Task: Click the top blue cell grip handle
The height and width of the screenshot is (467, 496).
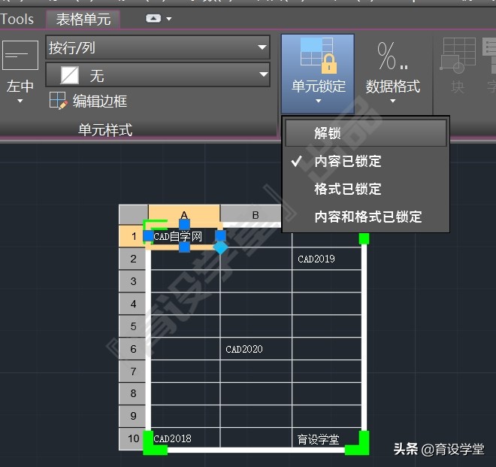Action: [x=184, y=225]
